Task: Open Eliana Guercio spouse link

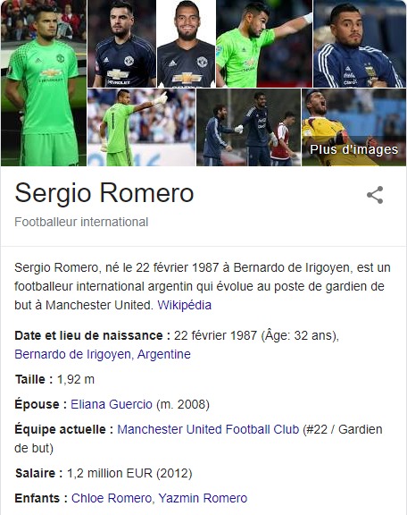Action: (x=112, y=404)
